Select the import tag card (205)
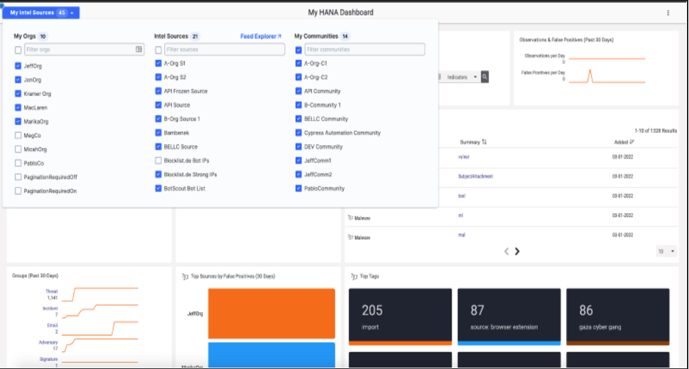The height and width of the screenshot is (369, 689). [x=401, y=317]
